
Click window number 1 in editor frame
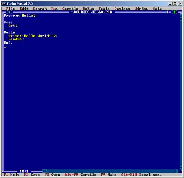(x=167, y=12)
